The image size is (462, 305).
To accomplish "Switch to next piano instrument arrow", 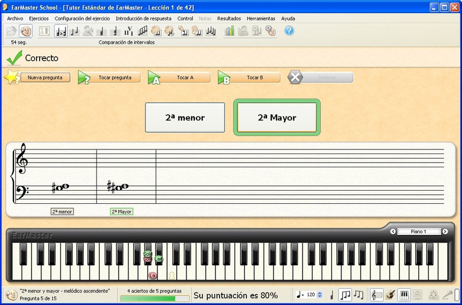I will 445,232.
